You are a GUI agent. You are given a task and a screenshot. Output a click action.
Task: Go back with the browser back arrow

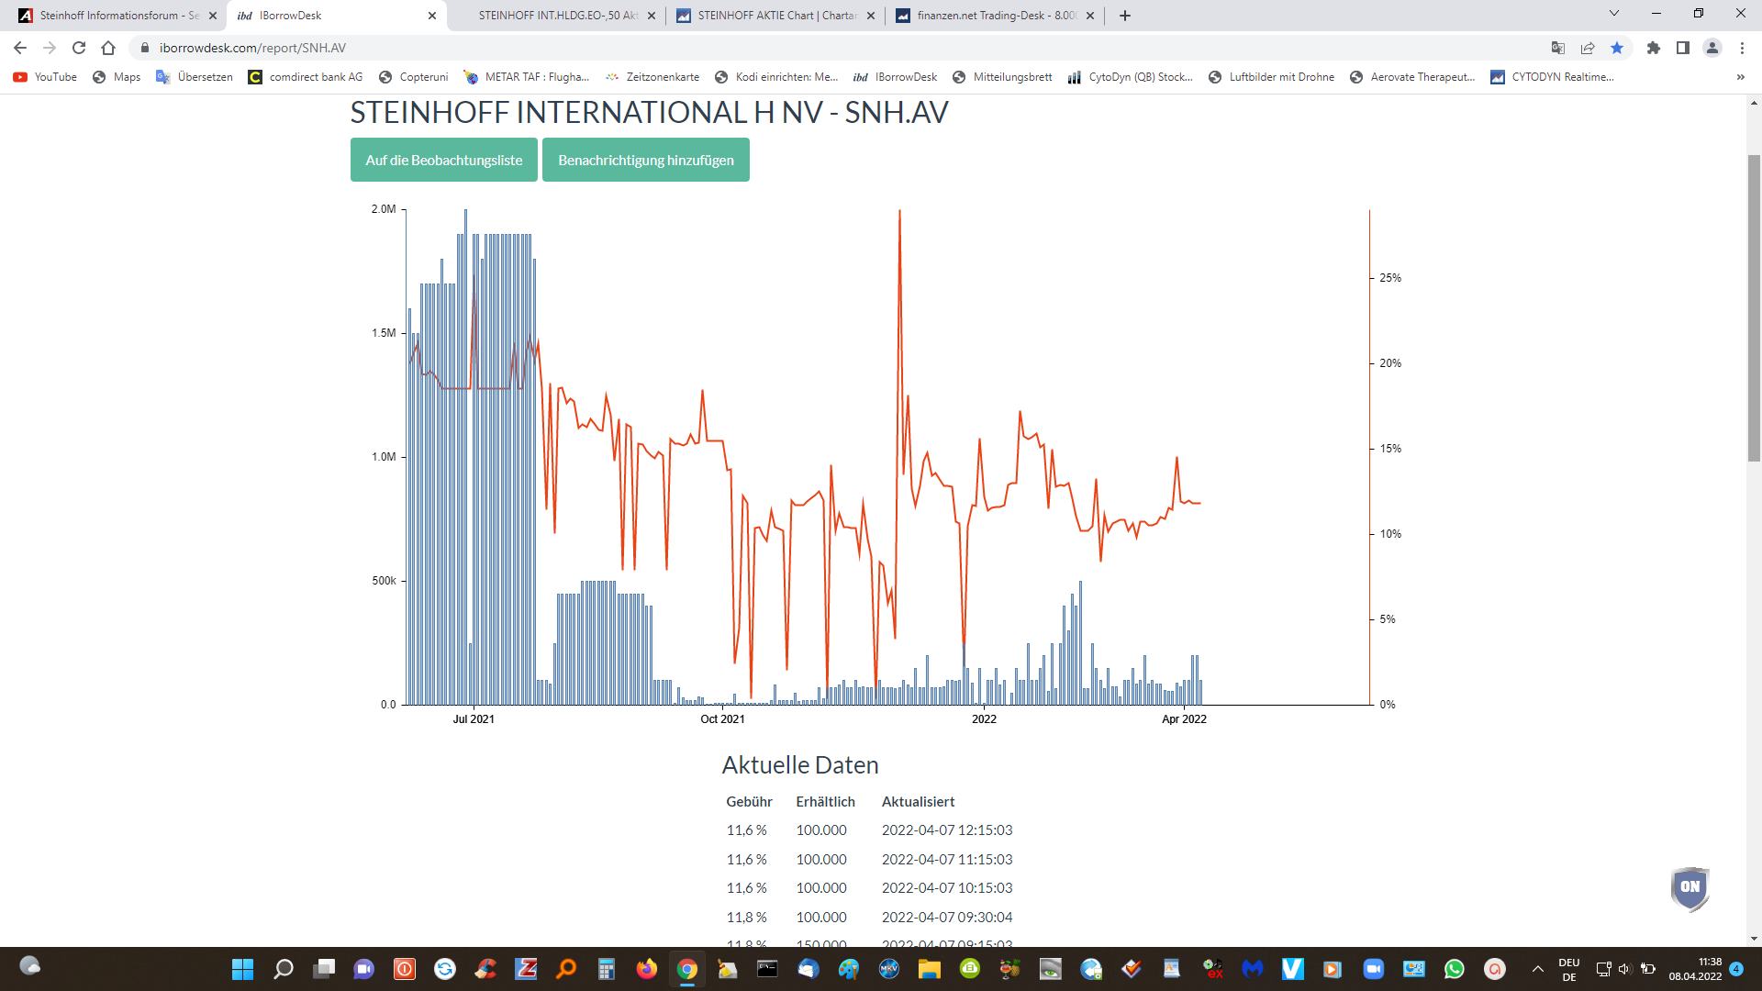pos(20,48)
